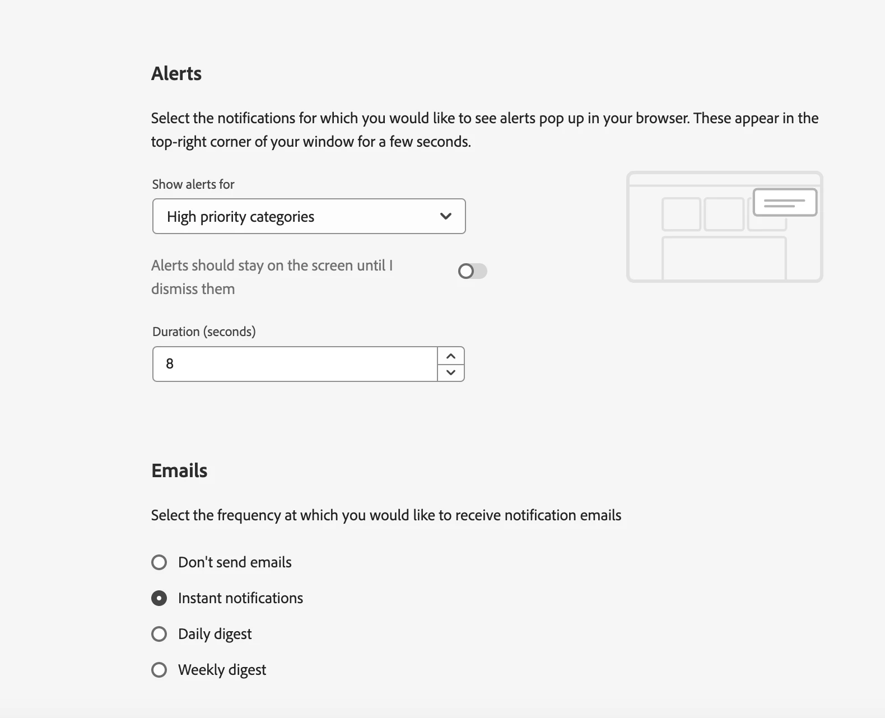Image resolution: width=885 pixels, height=718 pixels.
Task: Click the email frequency description text
Action: coord(386,515)
